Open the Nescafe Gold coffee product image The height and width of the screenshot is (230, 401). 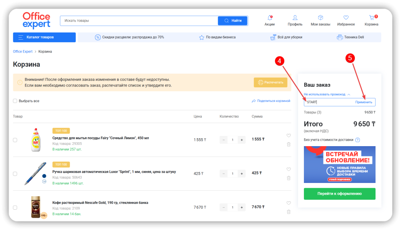[36, 207]
